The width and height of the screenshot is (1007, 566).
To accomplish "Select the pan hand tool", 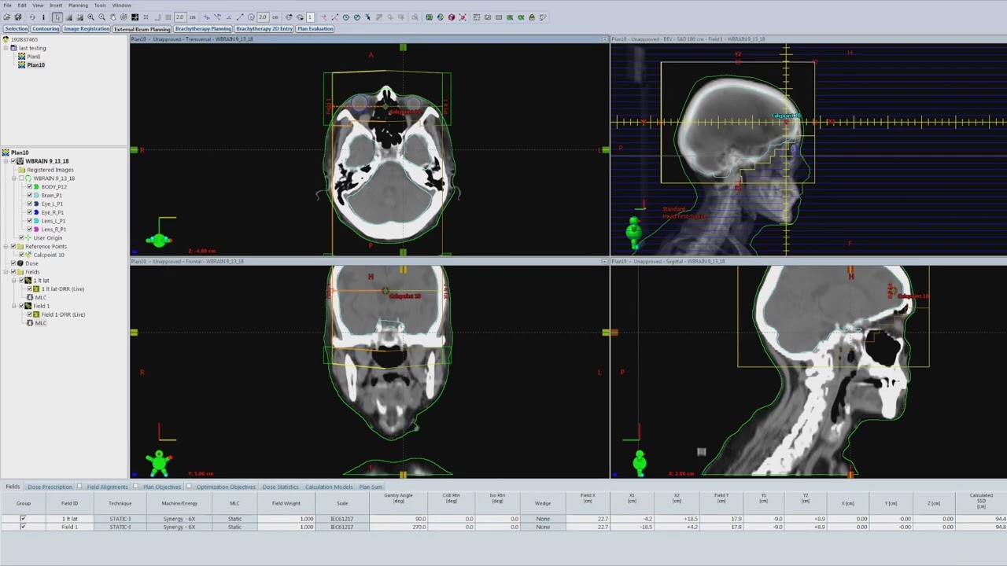I will (113, 17).
